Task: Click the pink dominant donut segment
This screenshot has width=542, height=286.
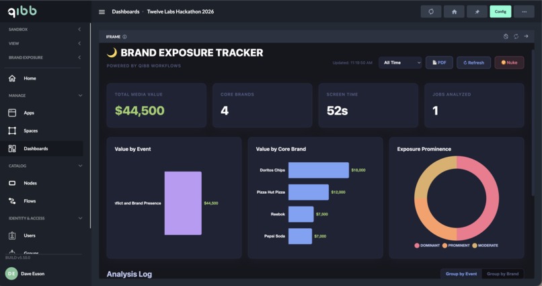Action: click(492, 199)
